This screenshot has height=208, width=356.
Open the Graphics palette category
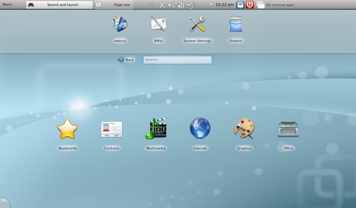[x=244, y=129]
